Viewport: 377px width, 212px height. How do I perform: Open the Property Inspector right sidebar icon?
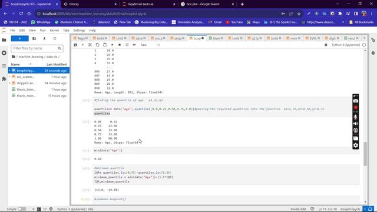[x=373, y=40]
